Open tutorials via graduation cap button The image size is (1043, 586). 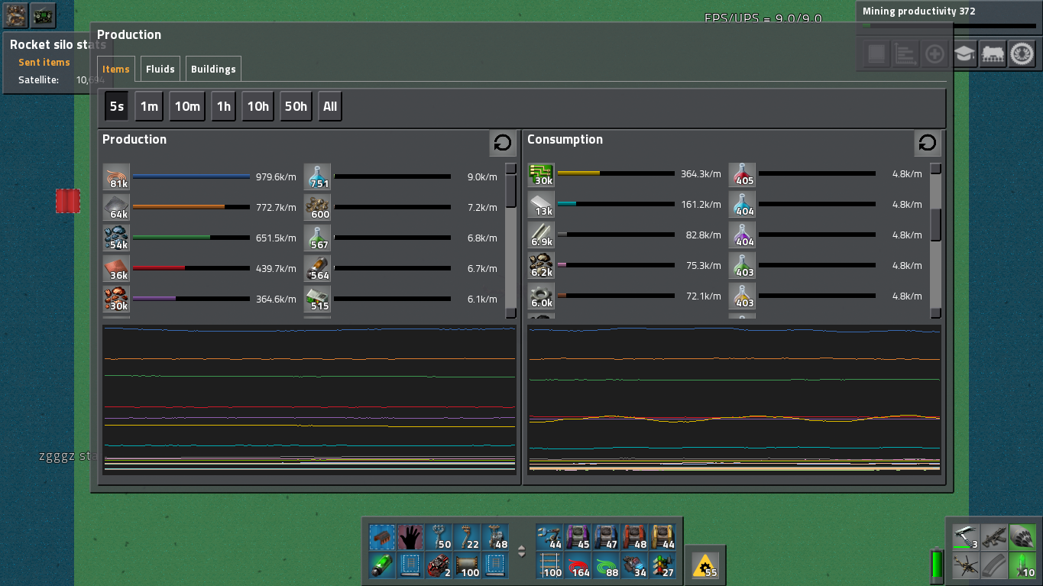click(x=964, y=54)
